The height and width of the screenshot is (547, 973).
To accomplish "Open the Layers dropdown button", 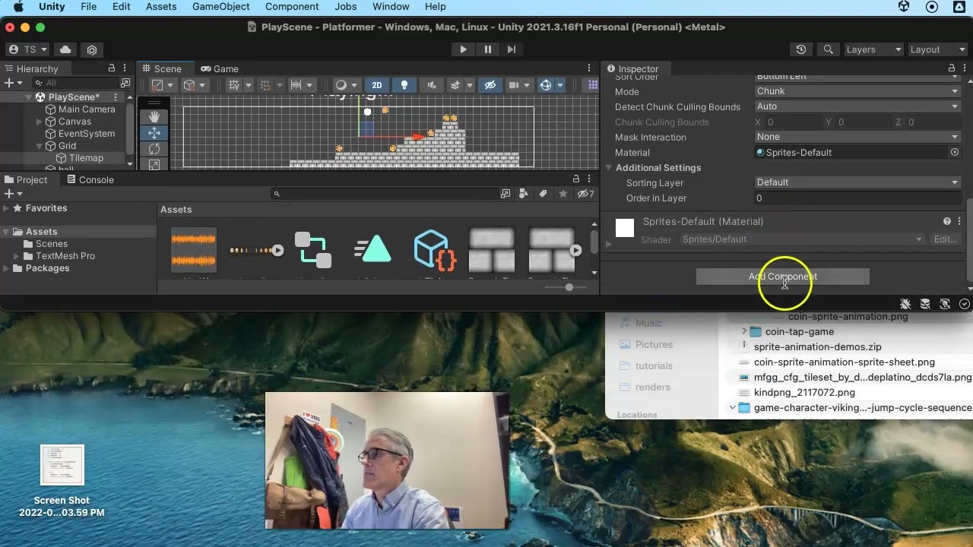I will 873,49.
